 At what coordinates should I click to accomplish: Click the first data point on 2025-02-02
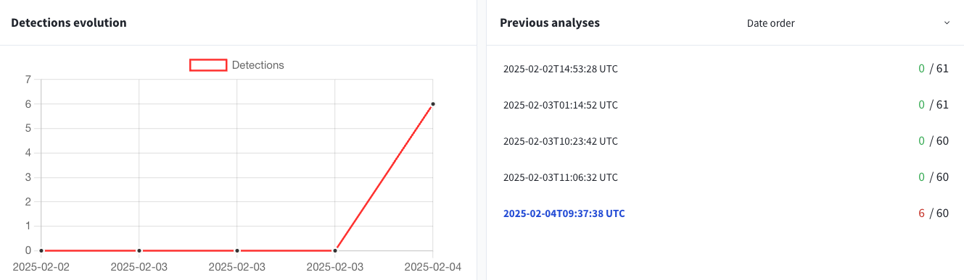click(x=41, y=250)
